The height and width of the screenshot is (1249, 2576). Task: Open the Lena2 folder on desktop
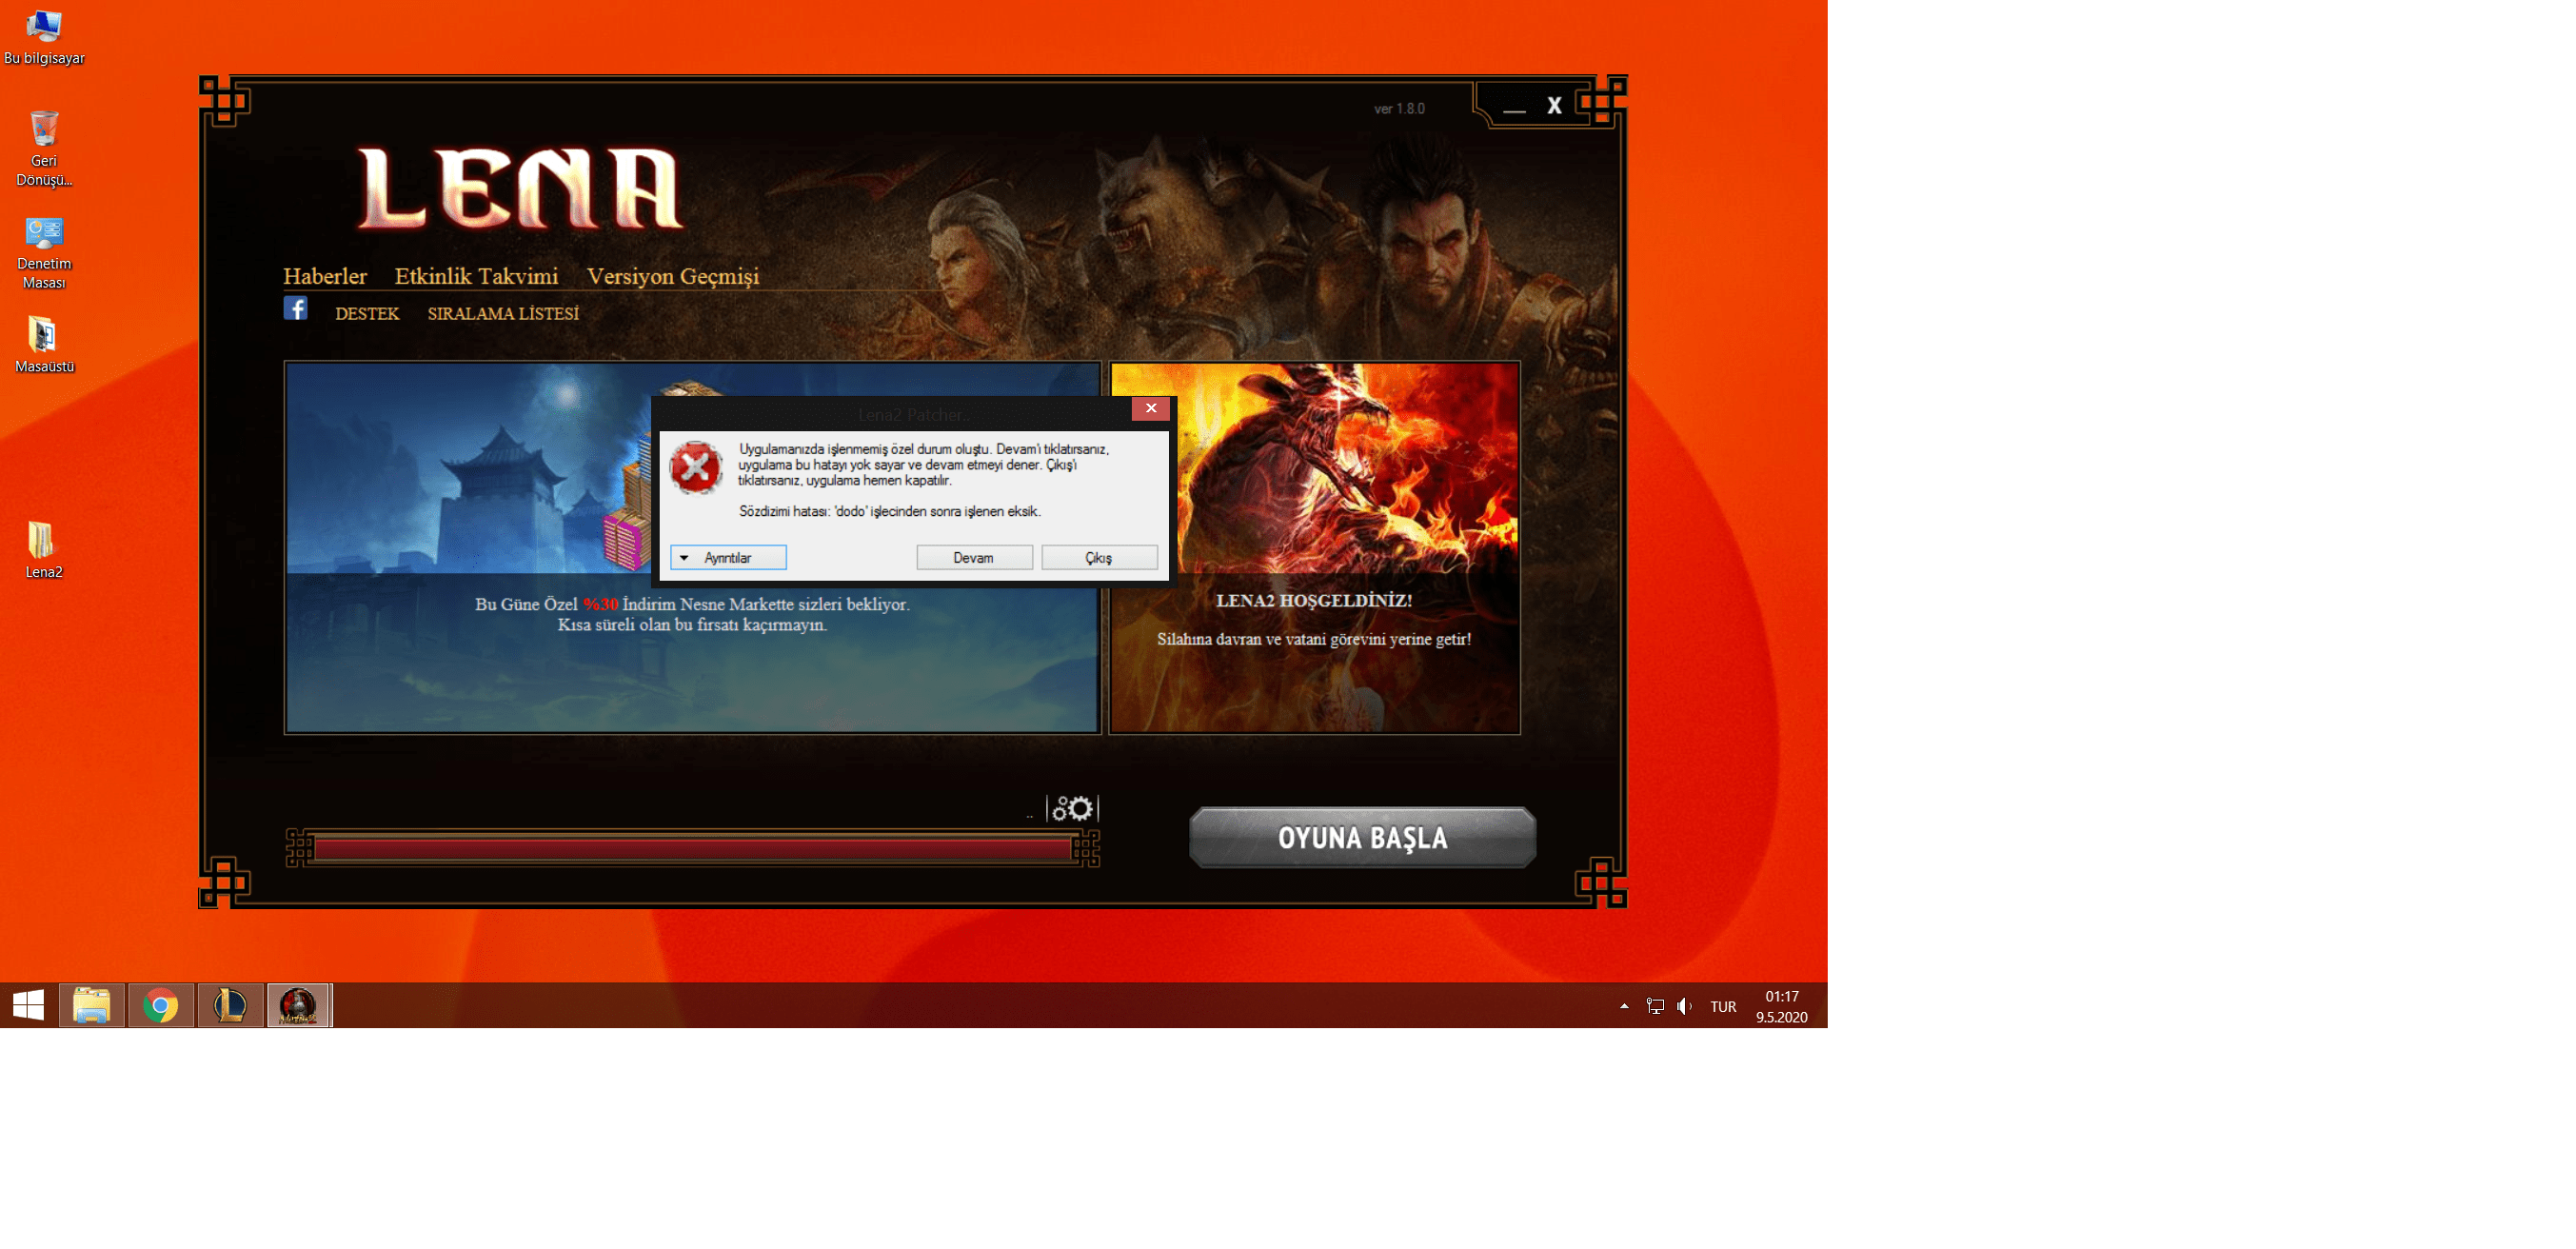41,541
